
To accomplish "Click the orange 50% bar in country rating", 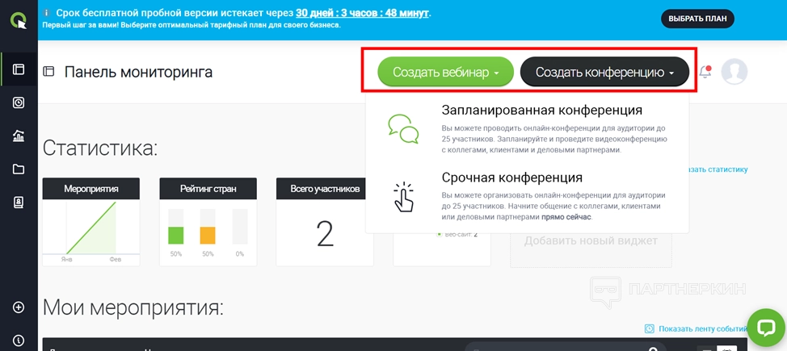I will [x=208, y=235].
